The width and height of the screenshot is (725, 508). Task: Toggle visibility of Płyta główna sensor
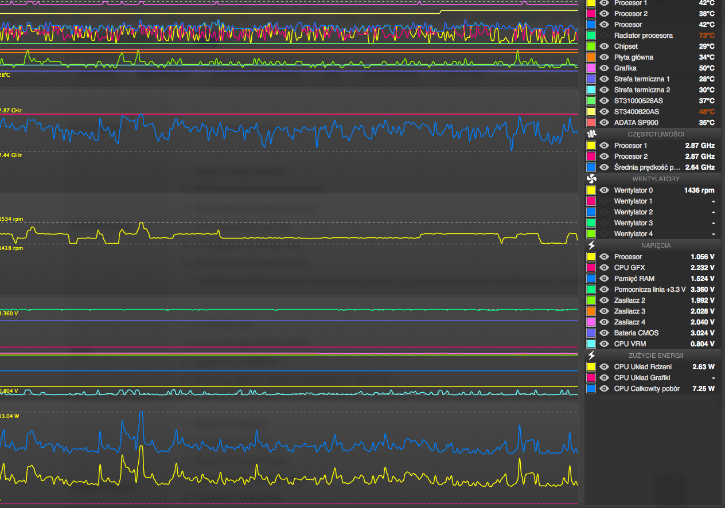tap(604, 57)
